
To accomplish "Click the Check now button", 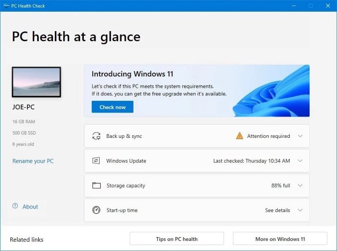I will tap(112, 107).
